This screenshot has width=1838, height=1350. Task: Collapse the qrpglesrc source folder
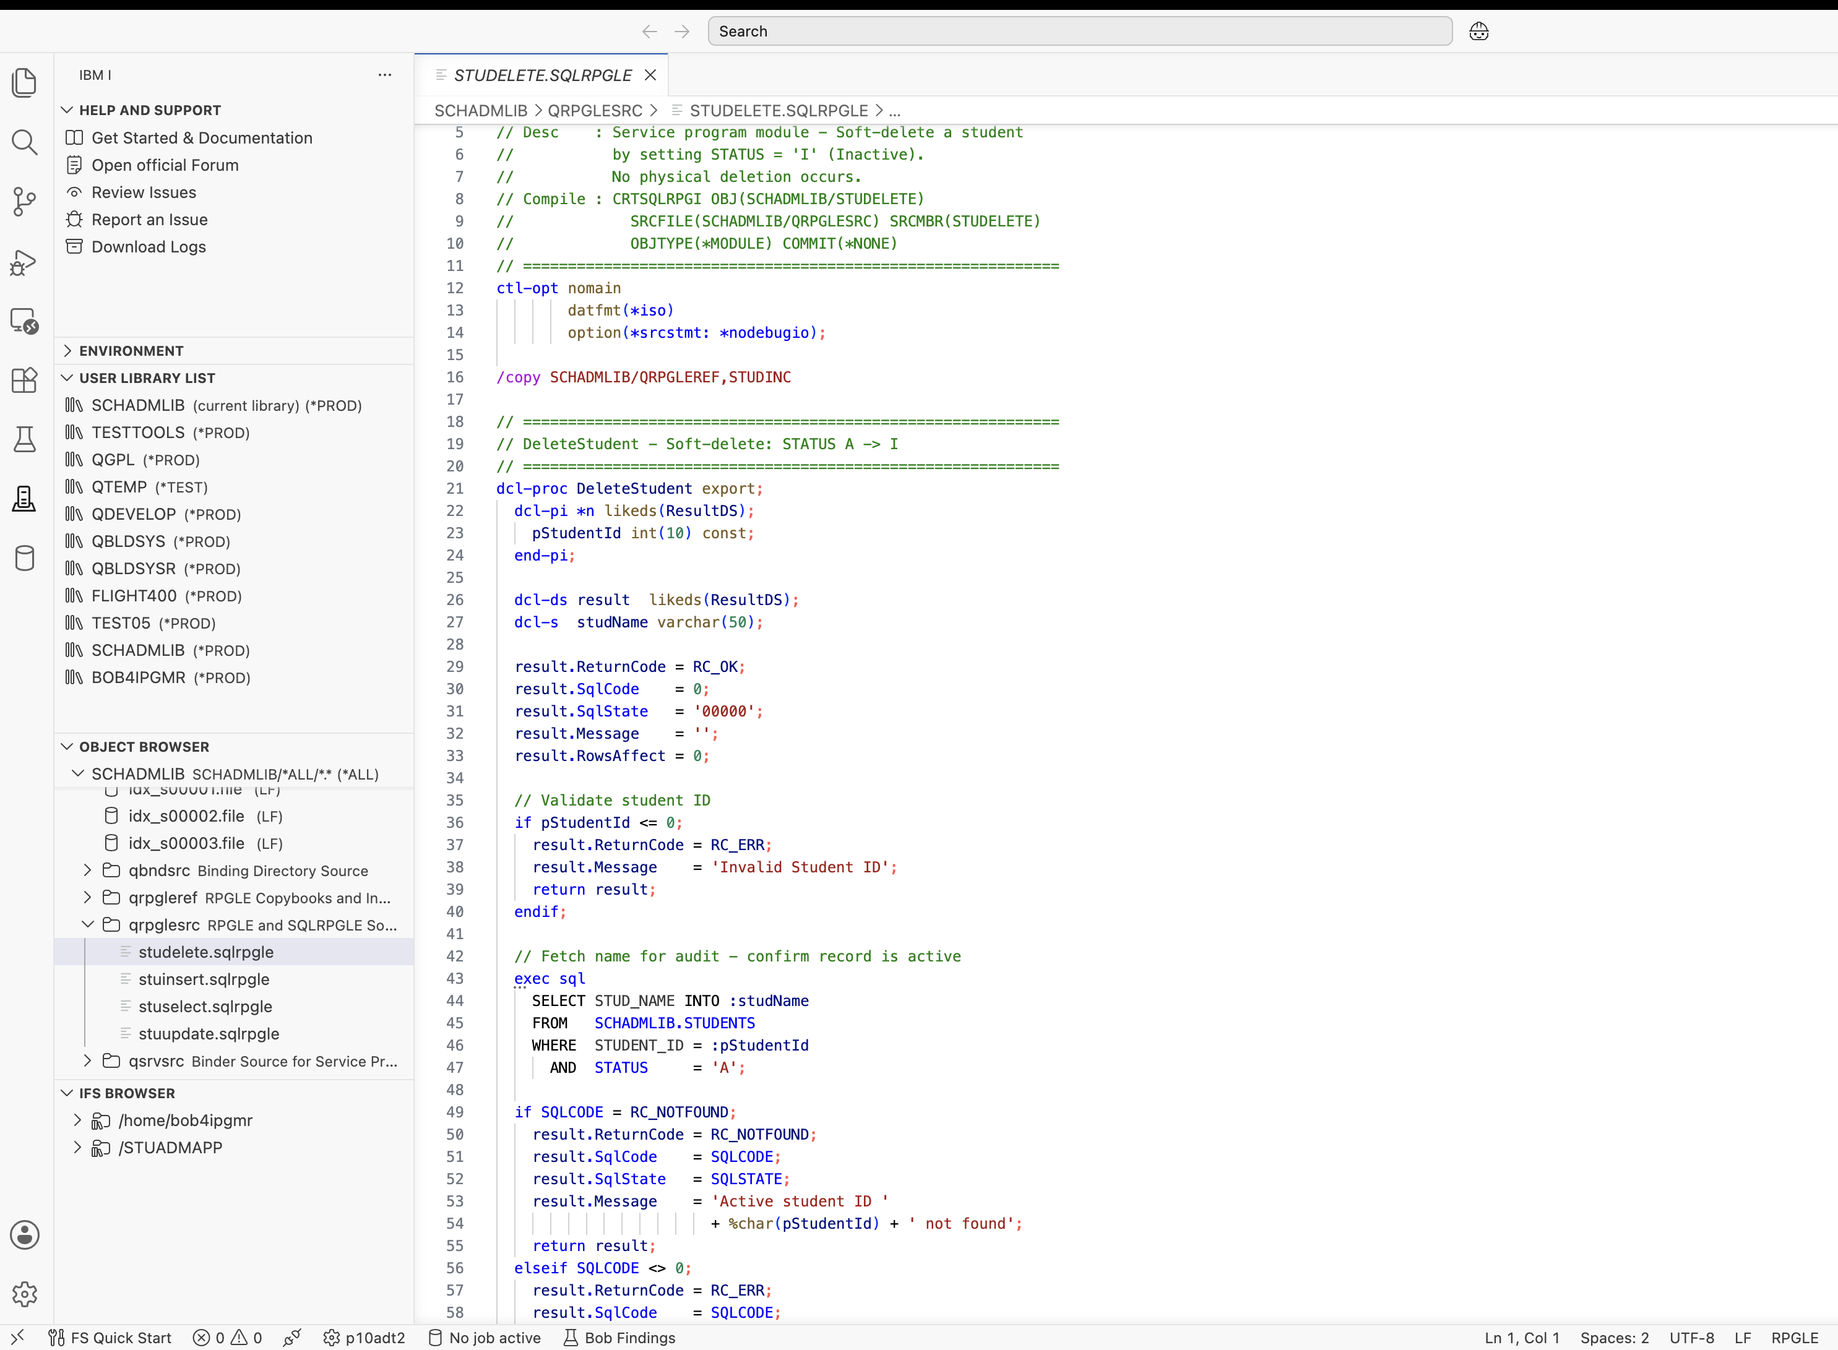click(87, 924)
